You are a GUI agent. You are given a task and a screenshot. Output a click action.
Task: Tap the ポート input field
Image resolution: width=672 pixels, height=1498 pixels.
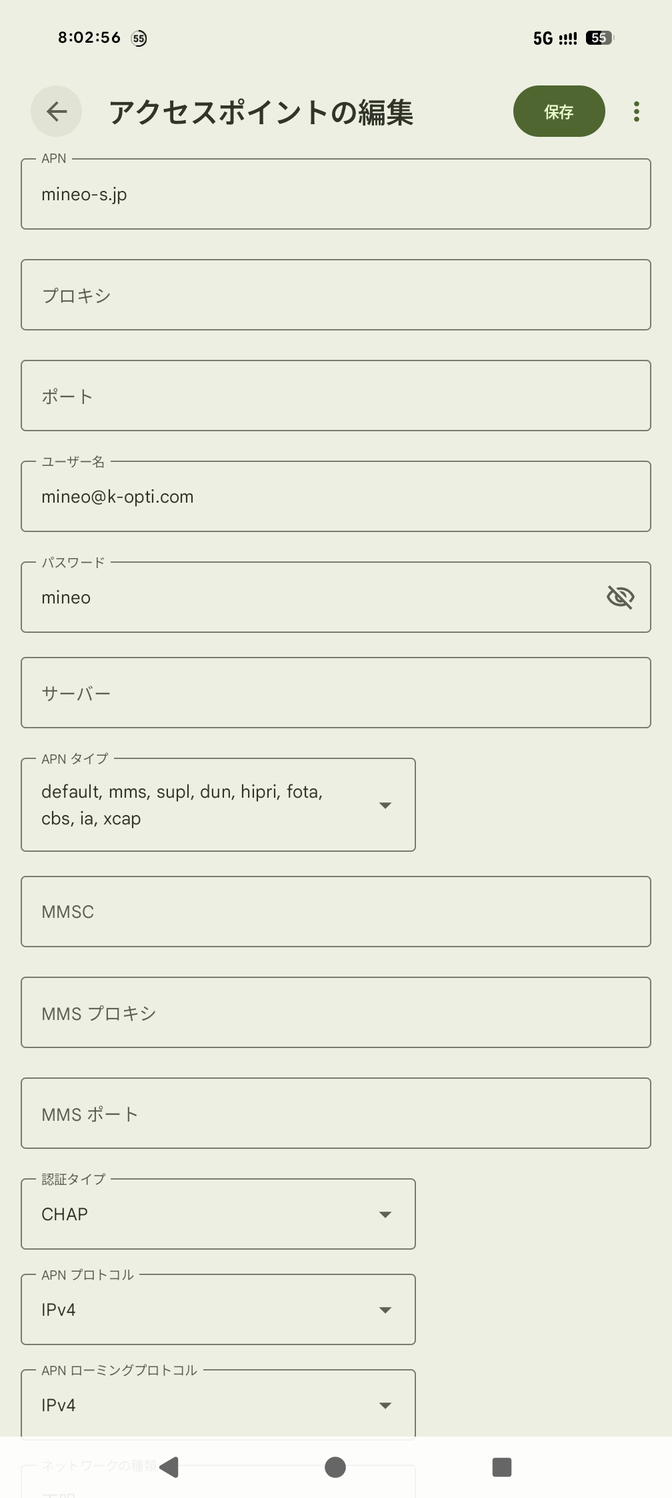coord(335,396)
